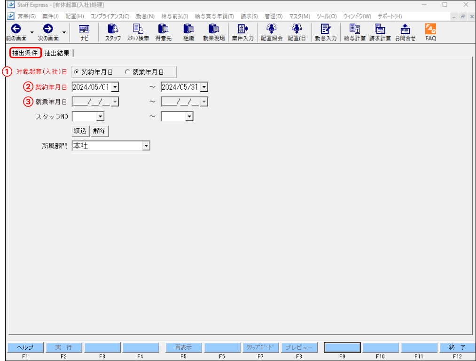Go back with the 前の画面 arrow icon
This screenshot has width=476, height=361.
[16, 29]
